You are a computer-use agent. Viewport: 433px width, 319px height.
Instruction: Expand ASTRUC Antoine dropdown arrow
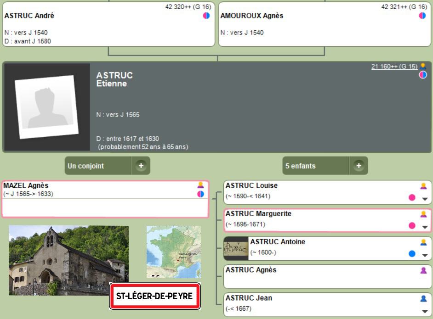tap(425, 255)
